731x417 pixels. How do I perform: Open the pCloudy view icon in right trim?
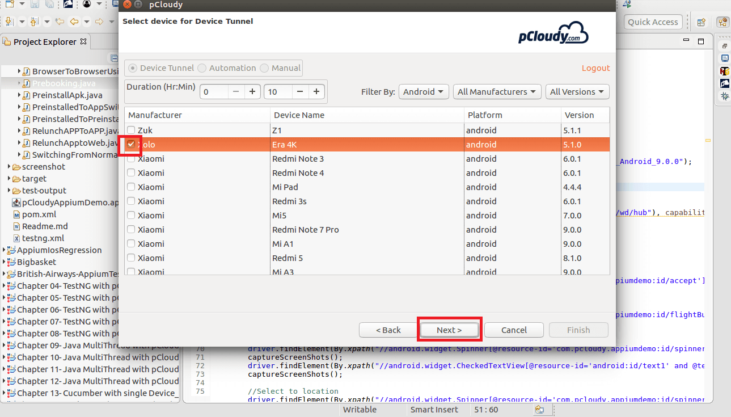click(x=725, y=83)
